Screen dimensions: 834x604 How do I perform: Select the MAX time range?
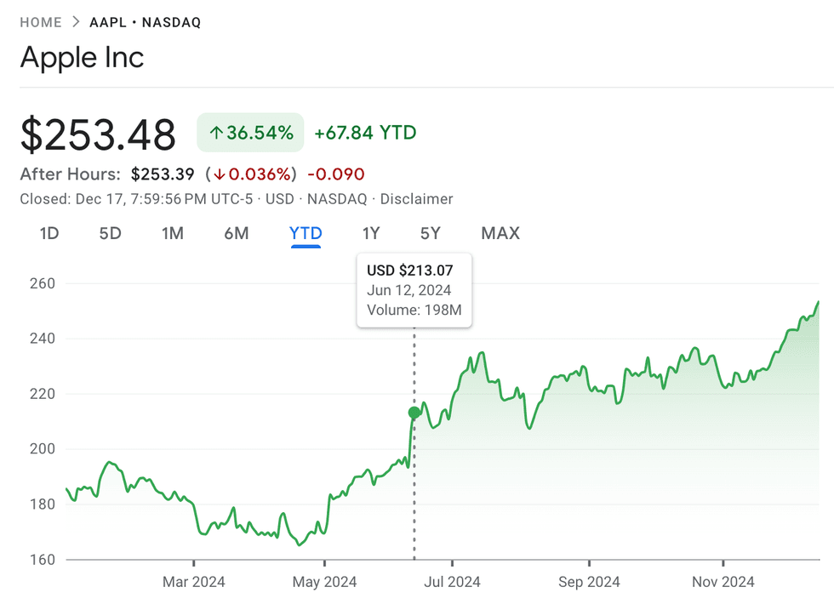point(500,233)
